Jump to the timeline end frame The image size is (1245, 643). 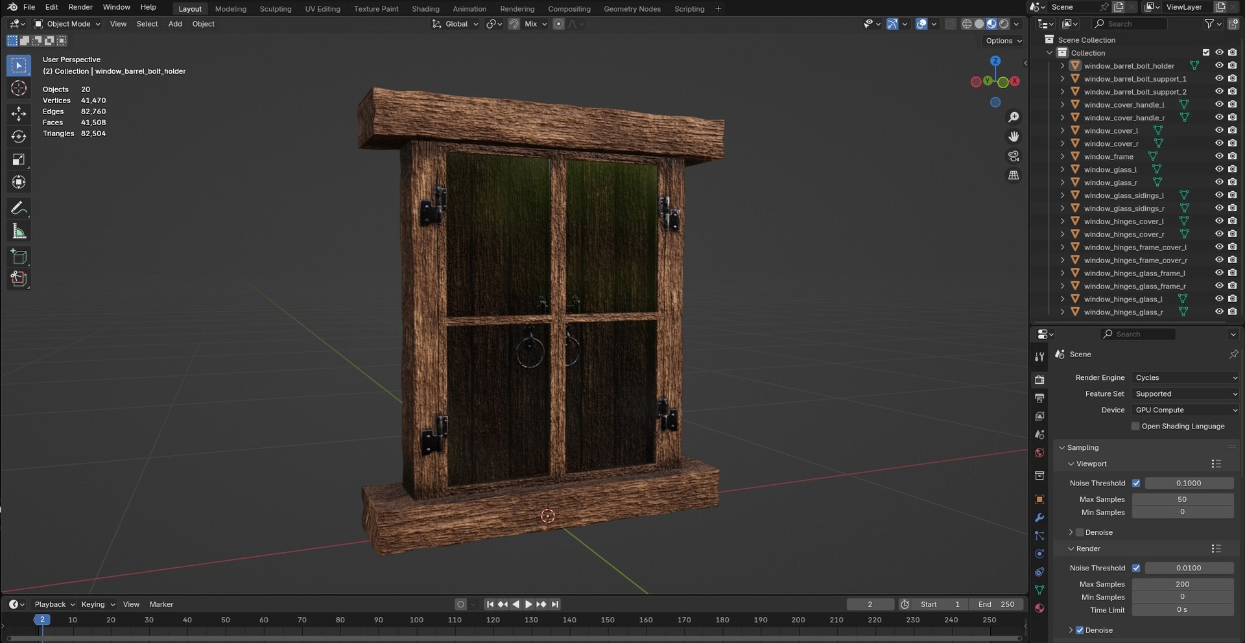555,604
